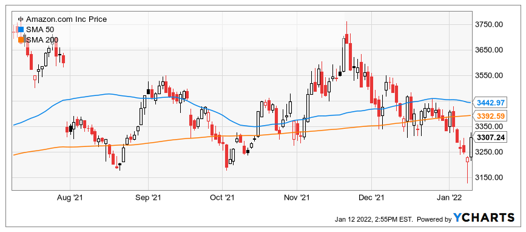The height and width of the screenshot is (232, 526).
Task: Click the candlestick icon beside Amazon.com Inc Price
Action: coord(21,19)
